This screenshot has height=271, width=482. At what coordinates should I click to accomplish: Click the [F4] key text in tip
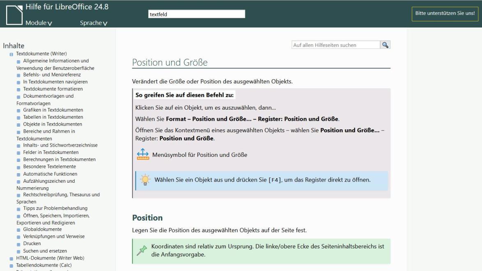275,180
